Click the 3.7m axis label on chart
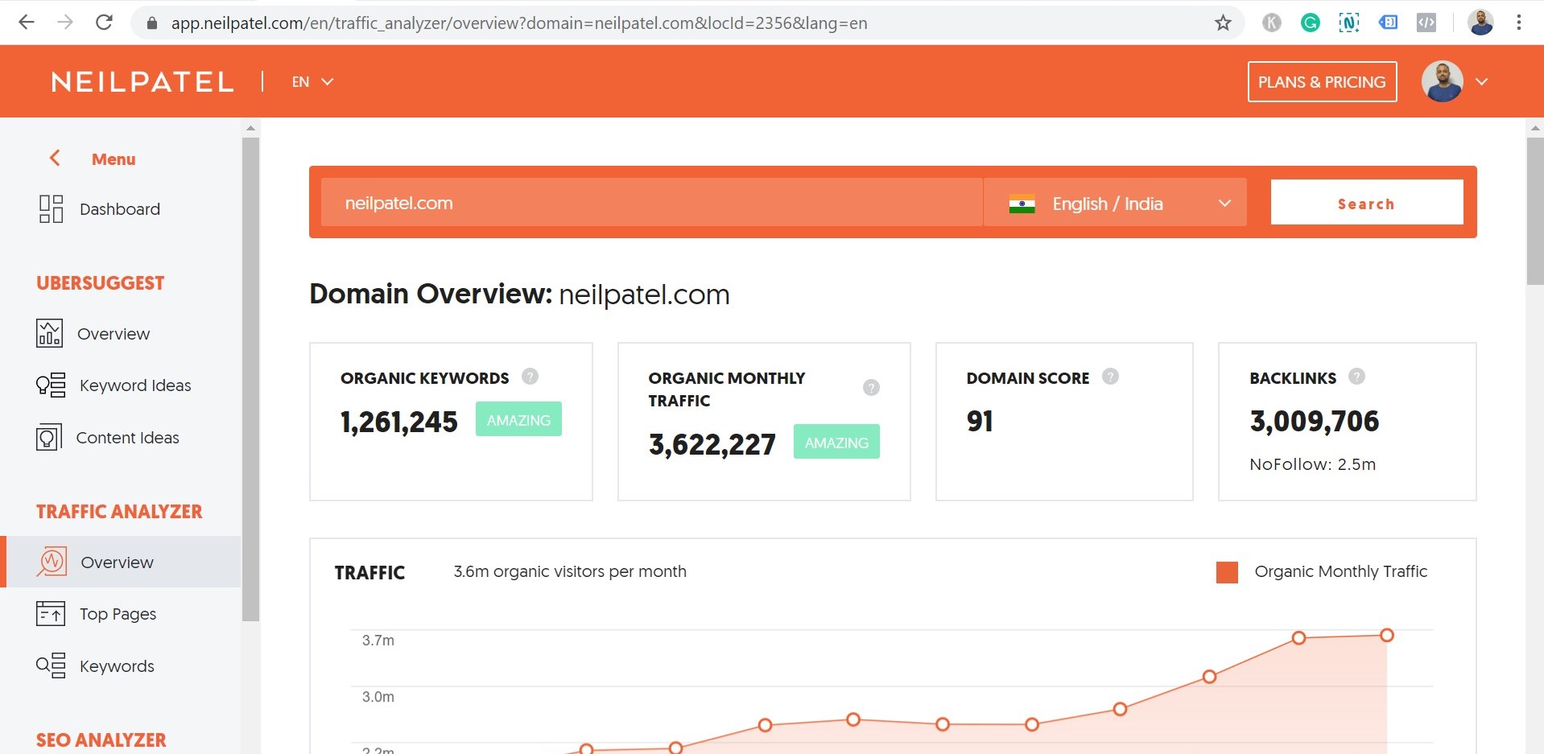The height and width of the screenshot is (754, 1544). [x=378, y=641]
